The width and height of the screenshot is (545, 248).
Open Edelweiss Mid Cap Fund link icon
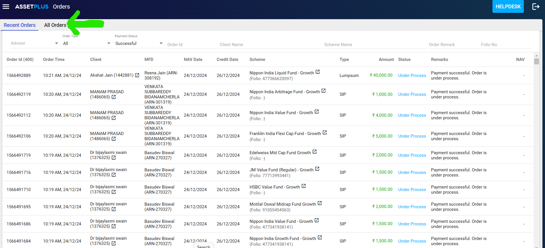pos(315,152)
